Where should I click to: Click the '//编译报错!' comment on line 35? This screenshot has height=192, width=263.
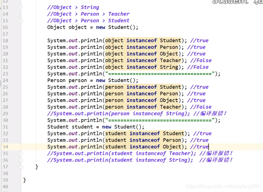pos(216,153)
